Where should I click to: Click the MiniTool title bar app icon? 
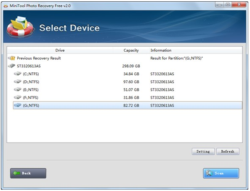tap(6, 6)
